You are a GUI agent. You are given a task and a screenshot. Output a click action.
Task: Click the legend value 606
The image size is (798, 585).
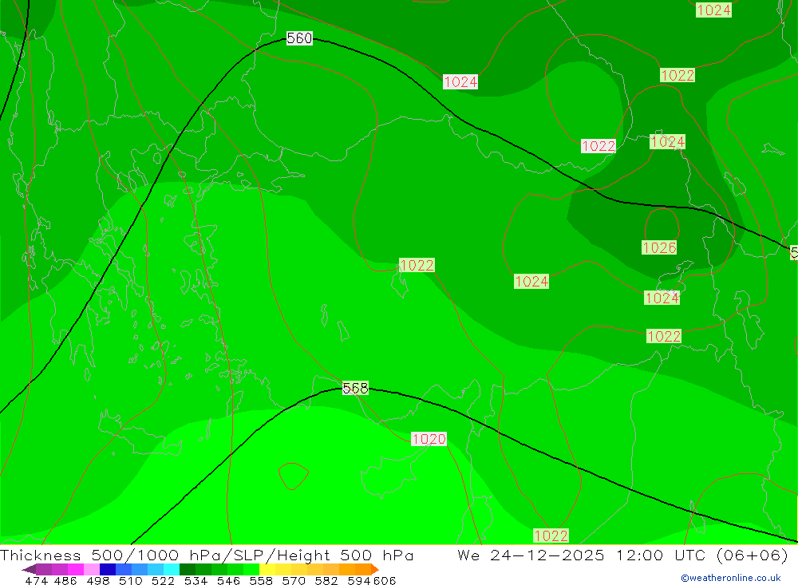pyautogui.click(x=385, y=581)
